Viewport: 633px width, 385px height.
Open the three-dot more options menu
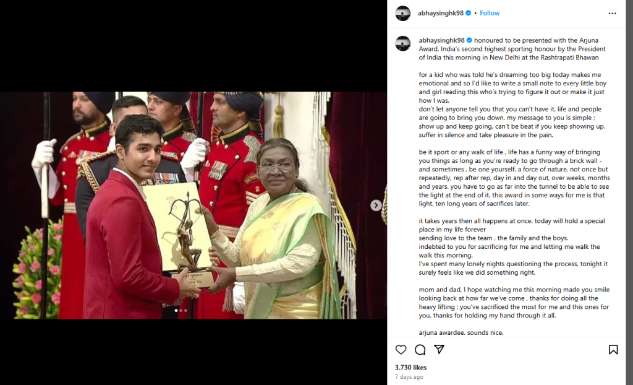(613, 14)
